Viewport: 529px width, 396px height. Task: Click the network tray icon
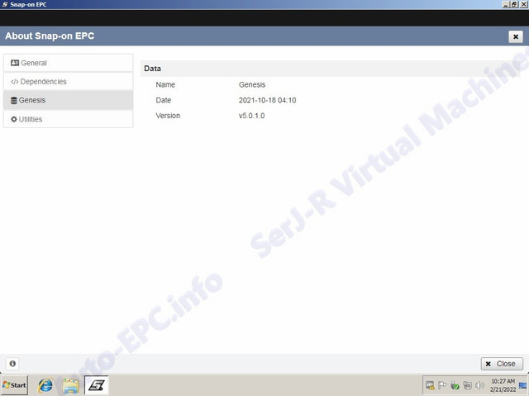pos(467,385)
